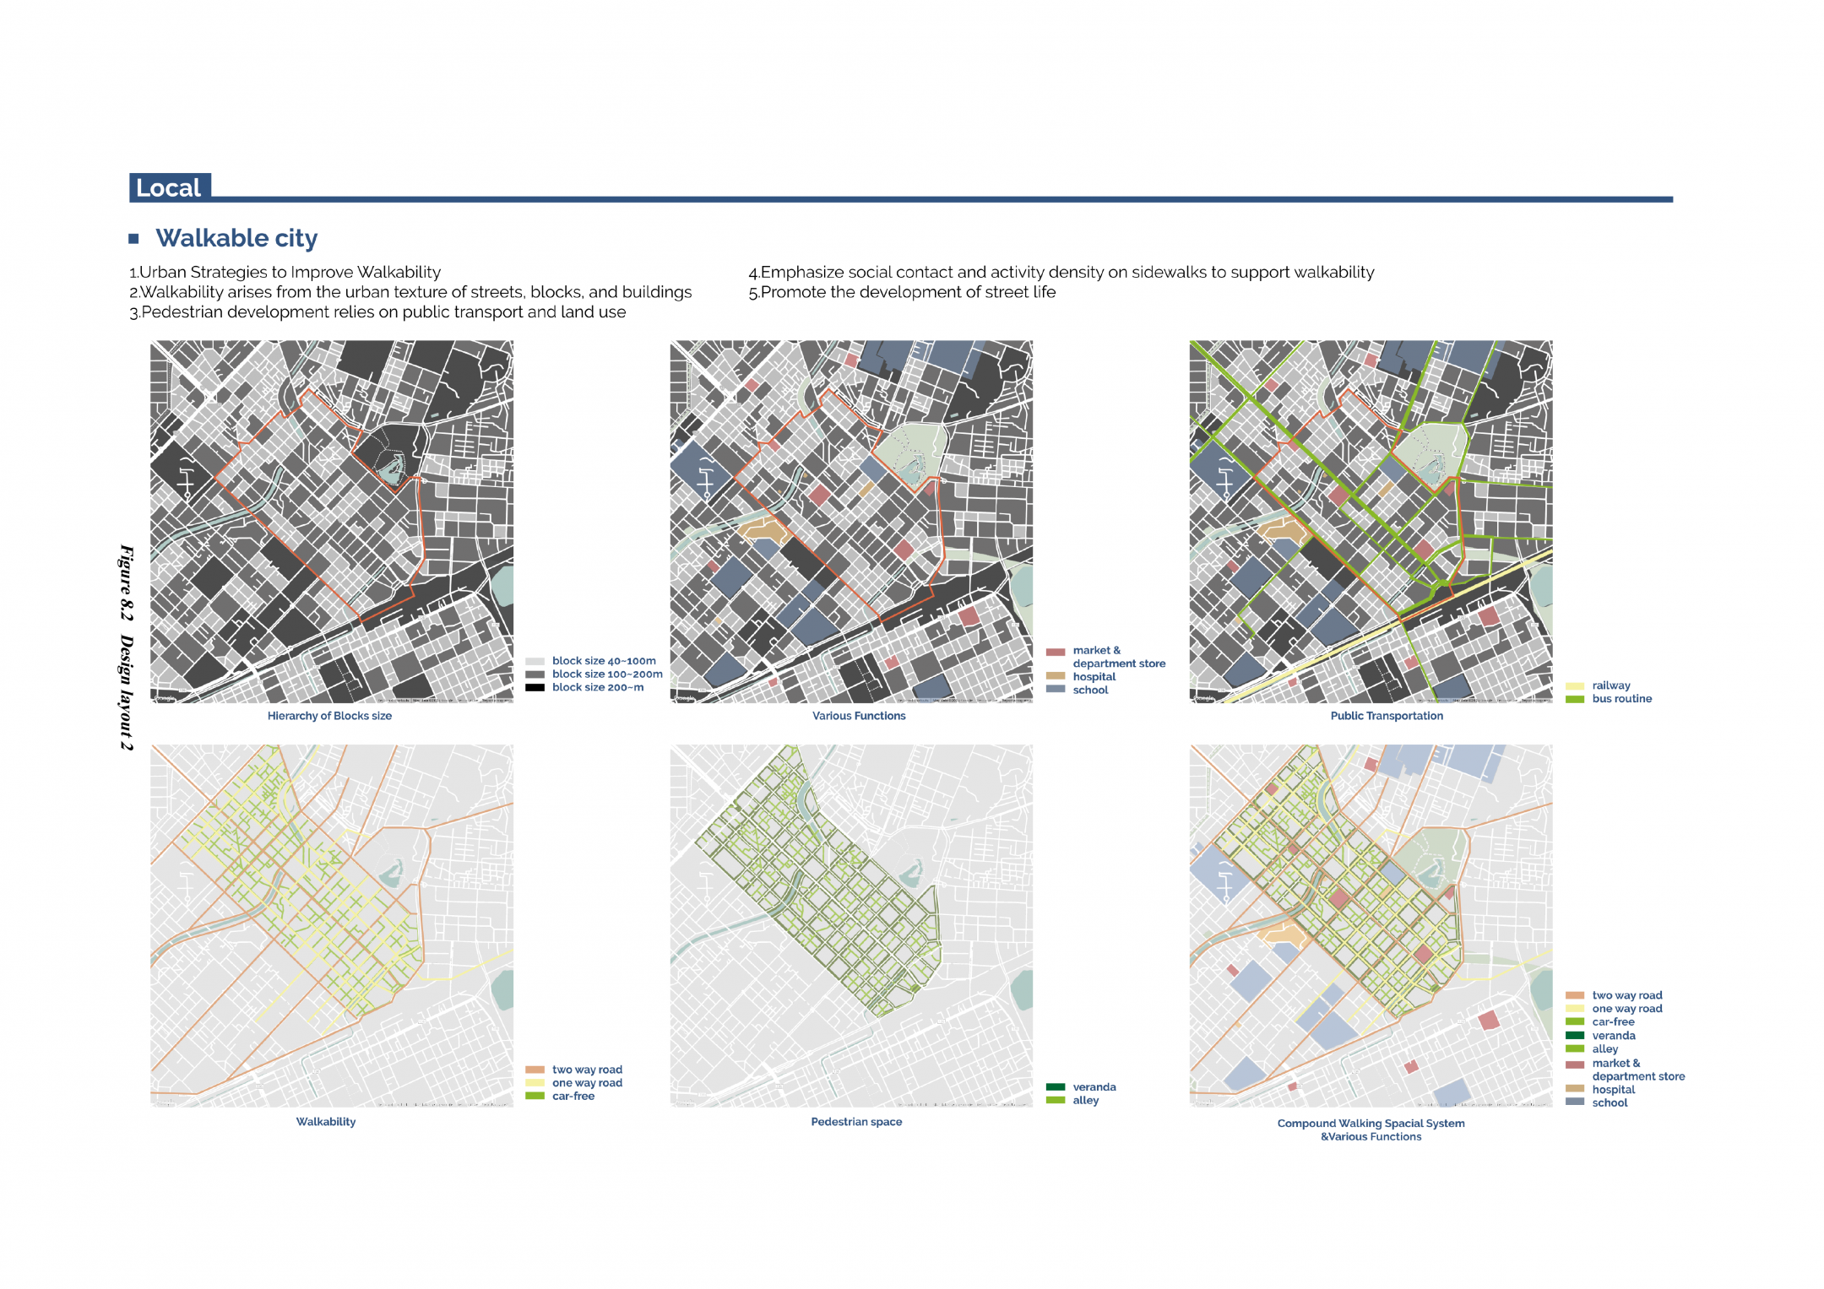This screenshot has width=1824, height=1289.
Task: Click 'market & department store' in Various Functions legend
Action: click(x=1119, y=657)
